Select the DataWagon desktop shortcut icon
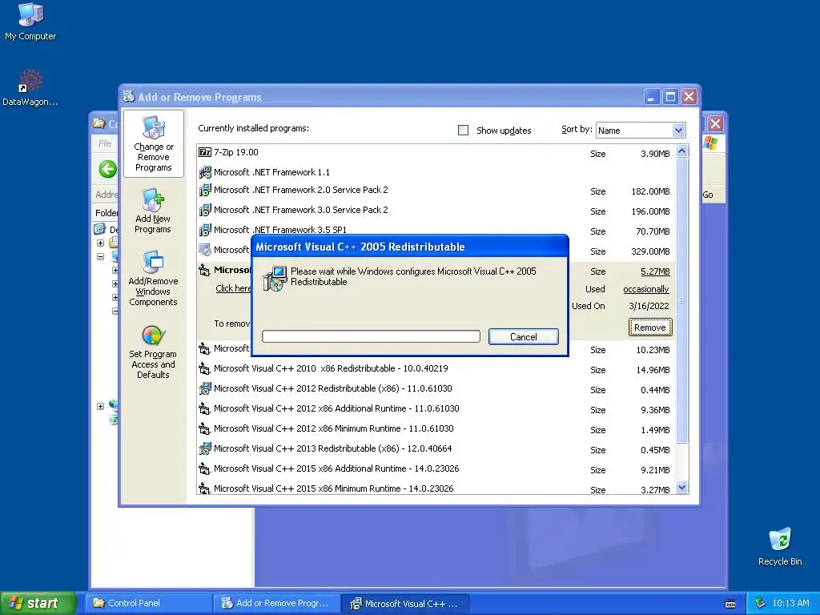 pyautogui.click(x=30, y=81)
